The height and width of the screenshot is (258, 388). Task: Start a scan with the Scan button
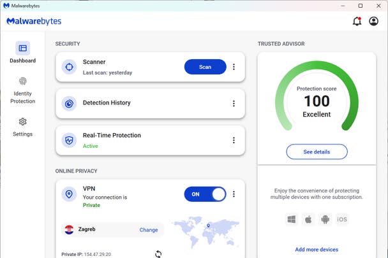[x=205, y=67]
